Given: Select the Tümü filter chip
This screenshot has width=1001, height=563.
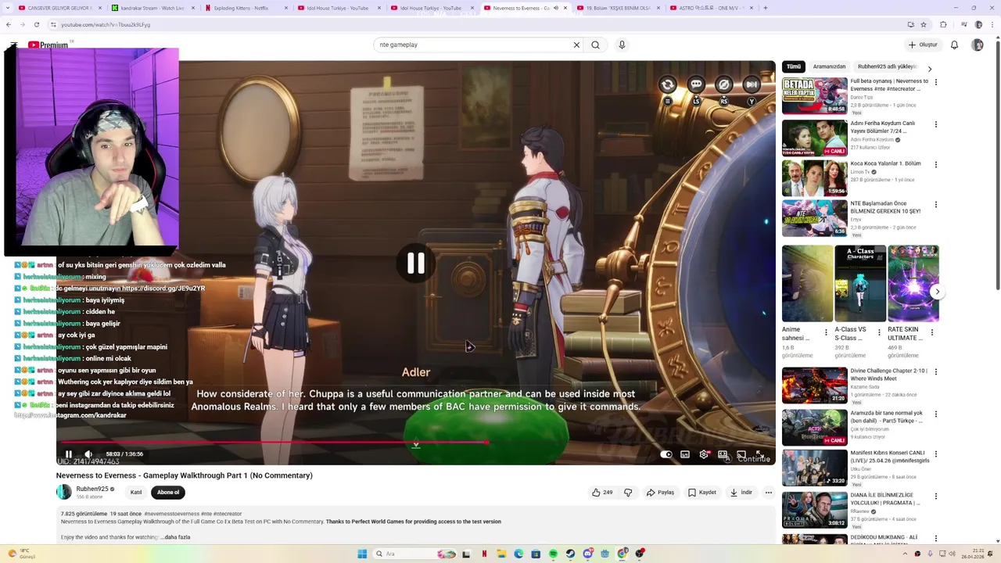Looking at the screenshot, I should coord(794,66).
